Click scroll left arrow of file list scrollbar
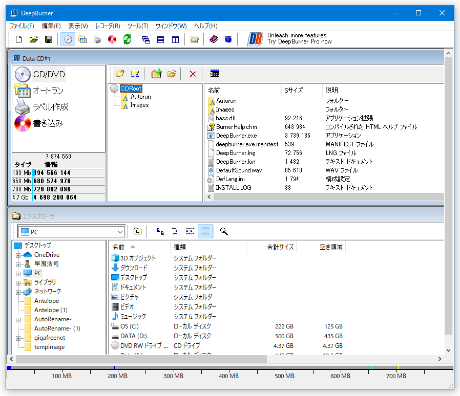The image size is (460, 396). click(209, 196)
